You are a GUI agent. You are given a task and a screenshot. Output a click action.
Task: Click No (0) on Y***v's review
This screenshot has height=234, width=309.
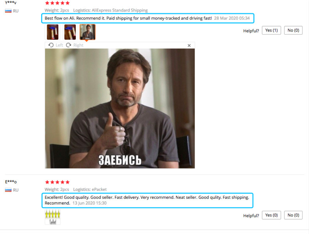coord(293,31)
